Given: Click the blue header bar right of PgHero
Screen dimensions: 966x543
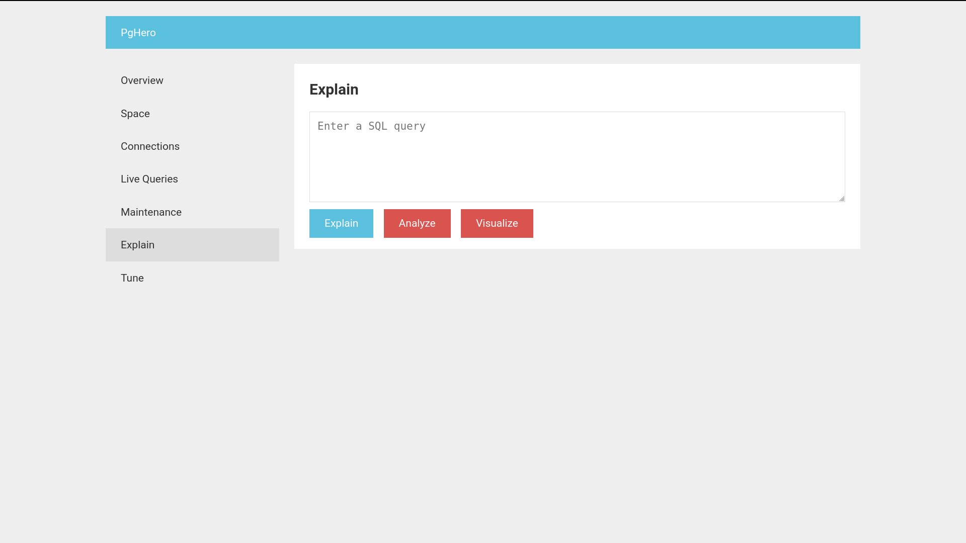Looking at the screenshot, I should click(x=503, y=33).
